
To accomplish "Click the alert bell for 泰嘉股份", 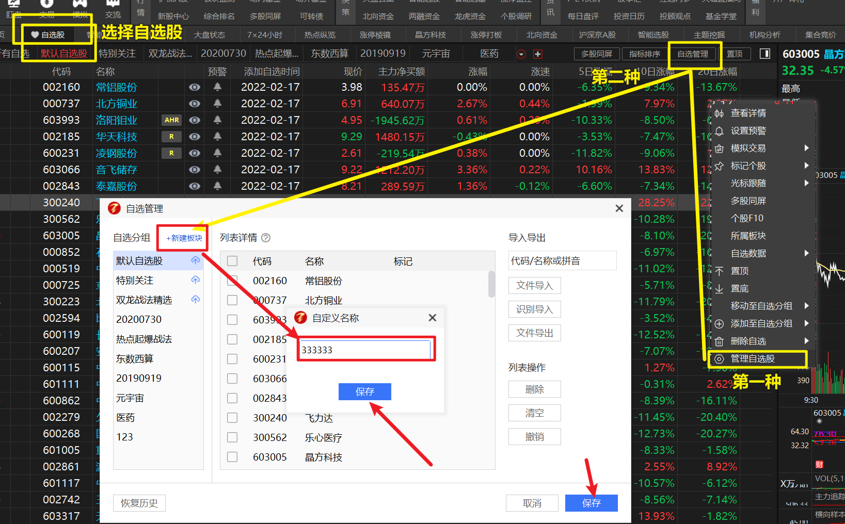I will tap(217, 186).
